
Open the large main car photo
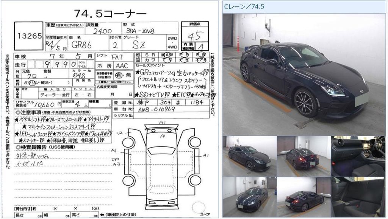pyautogui.click(x=304, y=75)
